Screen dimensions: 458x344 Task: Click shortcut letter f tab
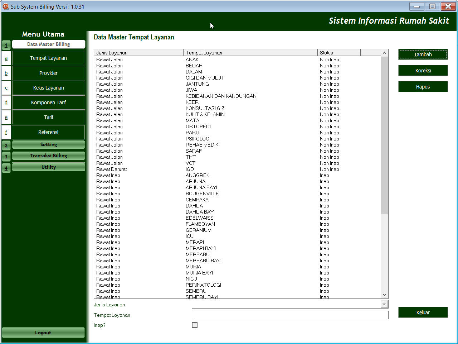(x=6, y=132)
